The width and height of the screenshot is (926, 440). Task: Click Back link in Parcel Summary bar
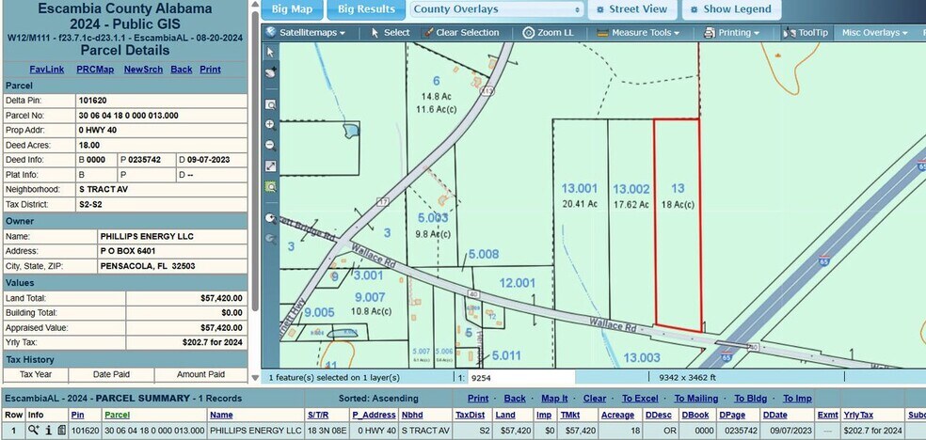click(x=515, y=399)
